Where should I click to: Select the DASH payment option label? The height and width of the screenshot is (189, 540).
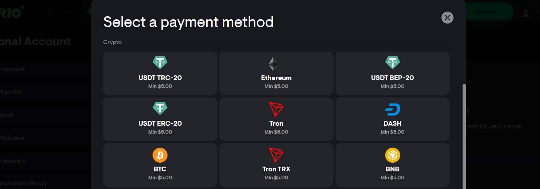392,123
